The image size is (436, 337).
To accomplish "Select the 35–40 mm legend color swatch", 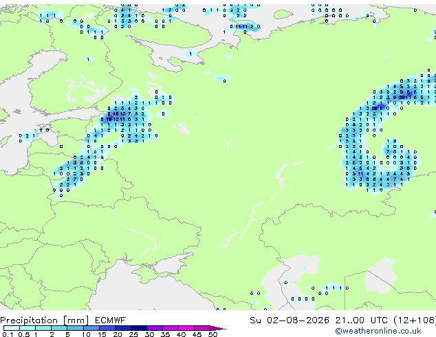I will (x=171, y=328).
